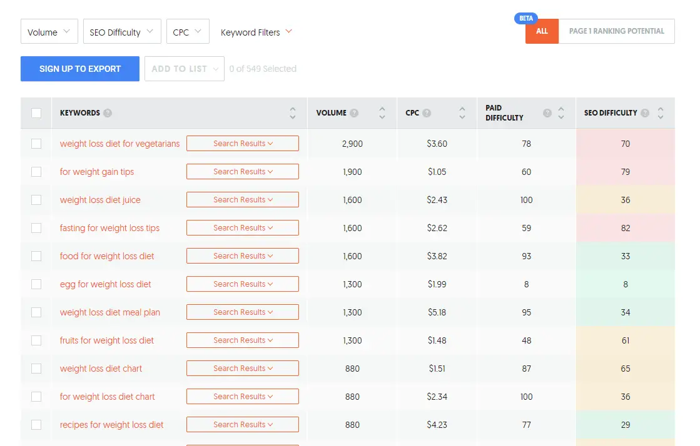This screenshot has height=446, width=700.
Task: Expand Search Results for weight loss diet meal plan
Action: (243, 312)
